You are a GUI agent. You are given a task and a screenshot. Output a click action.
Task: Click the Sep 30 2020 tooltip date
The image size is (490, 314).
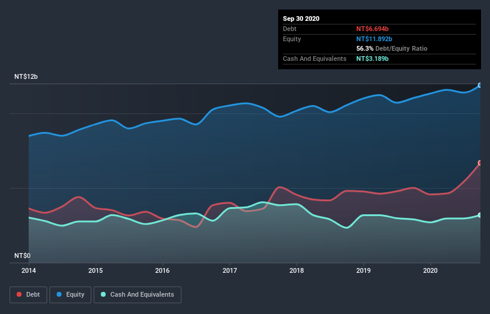[301, 19]
